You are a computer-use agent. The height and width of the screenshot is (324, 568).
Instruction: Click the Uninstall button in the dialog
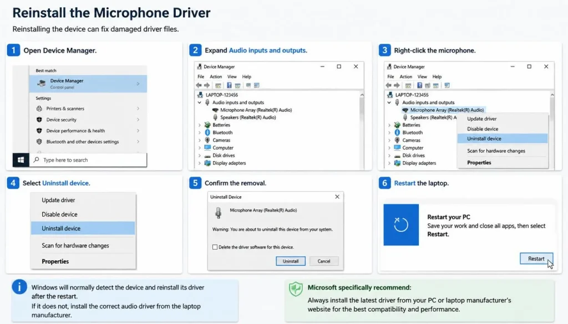[x=291, y=261]
